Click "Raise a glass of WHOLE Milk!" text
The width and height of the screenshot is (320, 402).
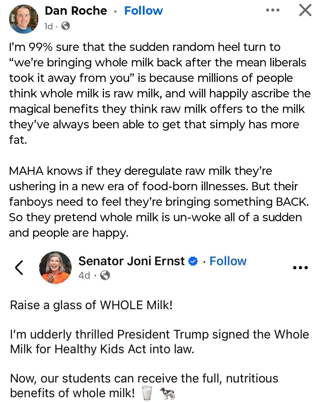click(x=91, y=305)
